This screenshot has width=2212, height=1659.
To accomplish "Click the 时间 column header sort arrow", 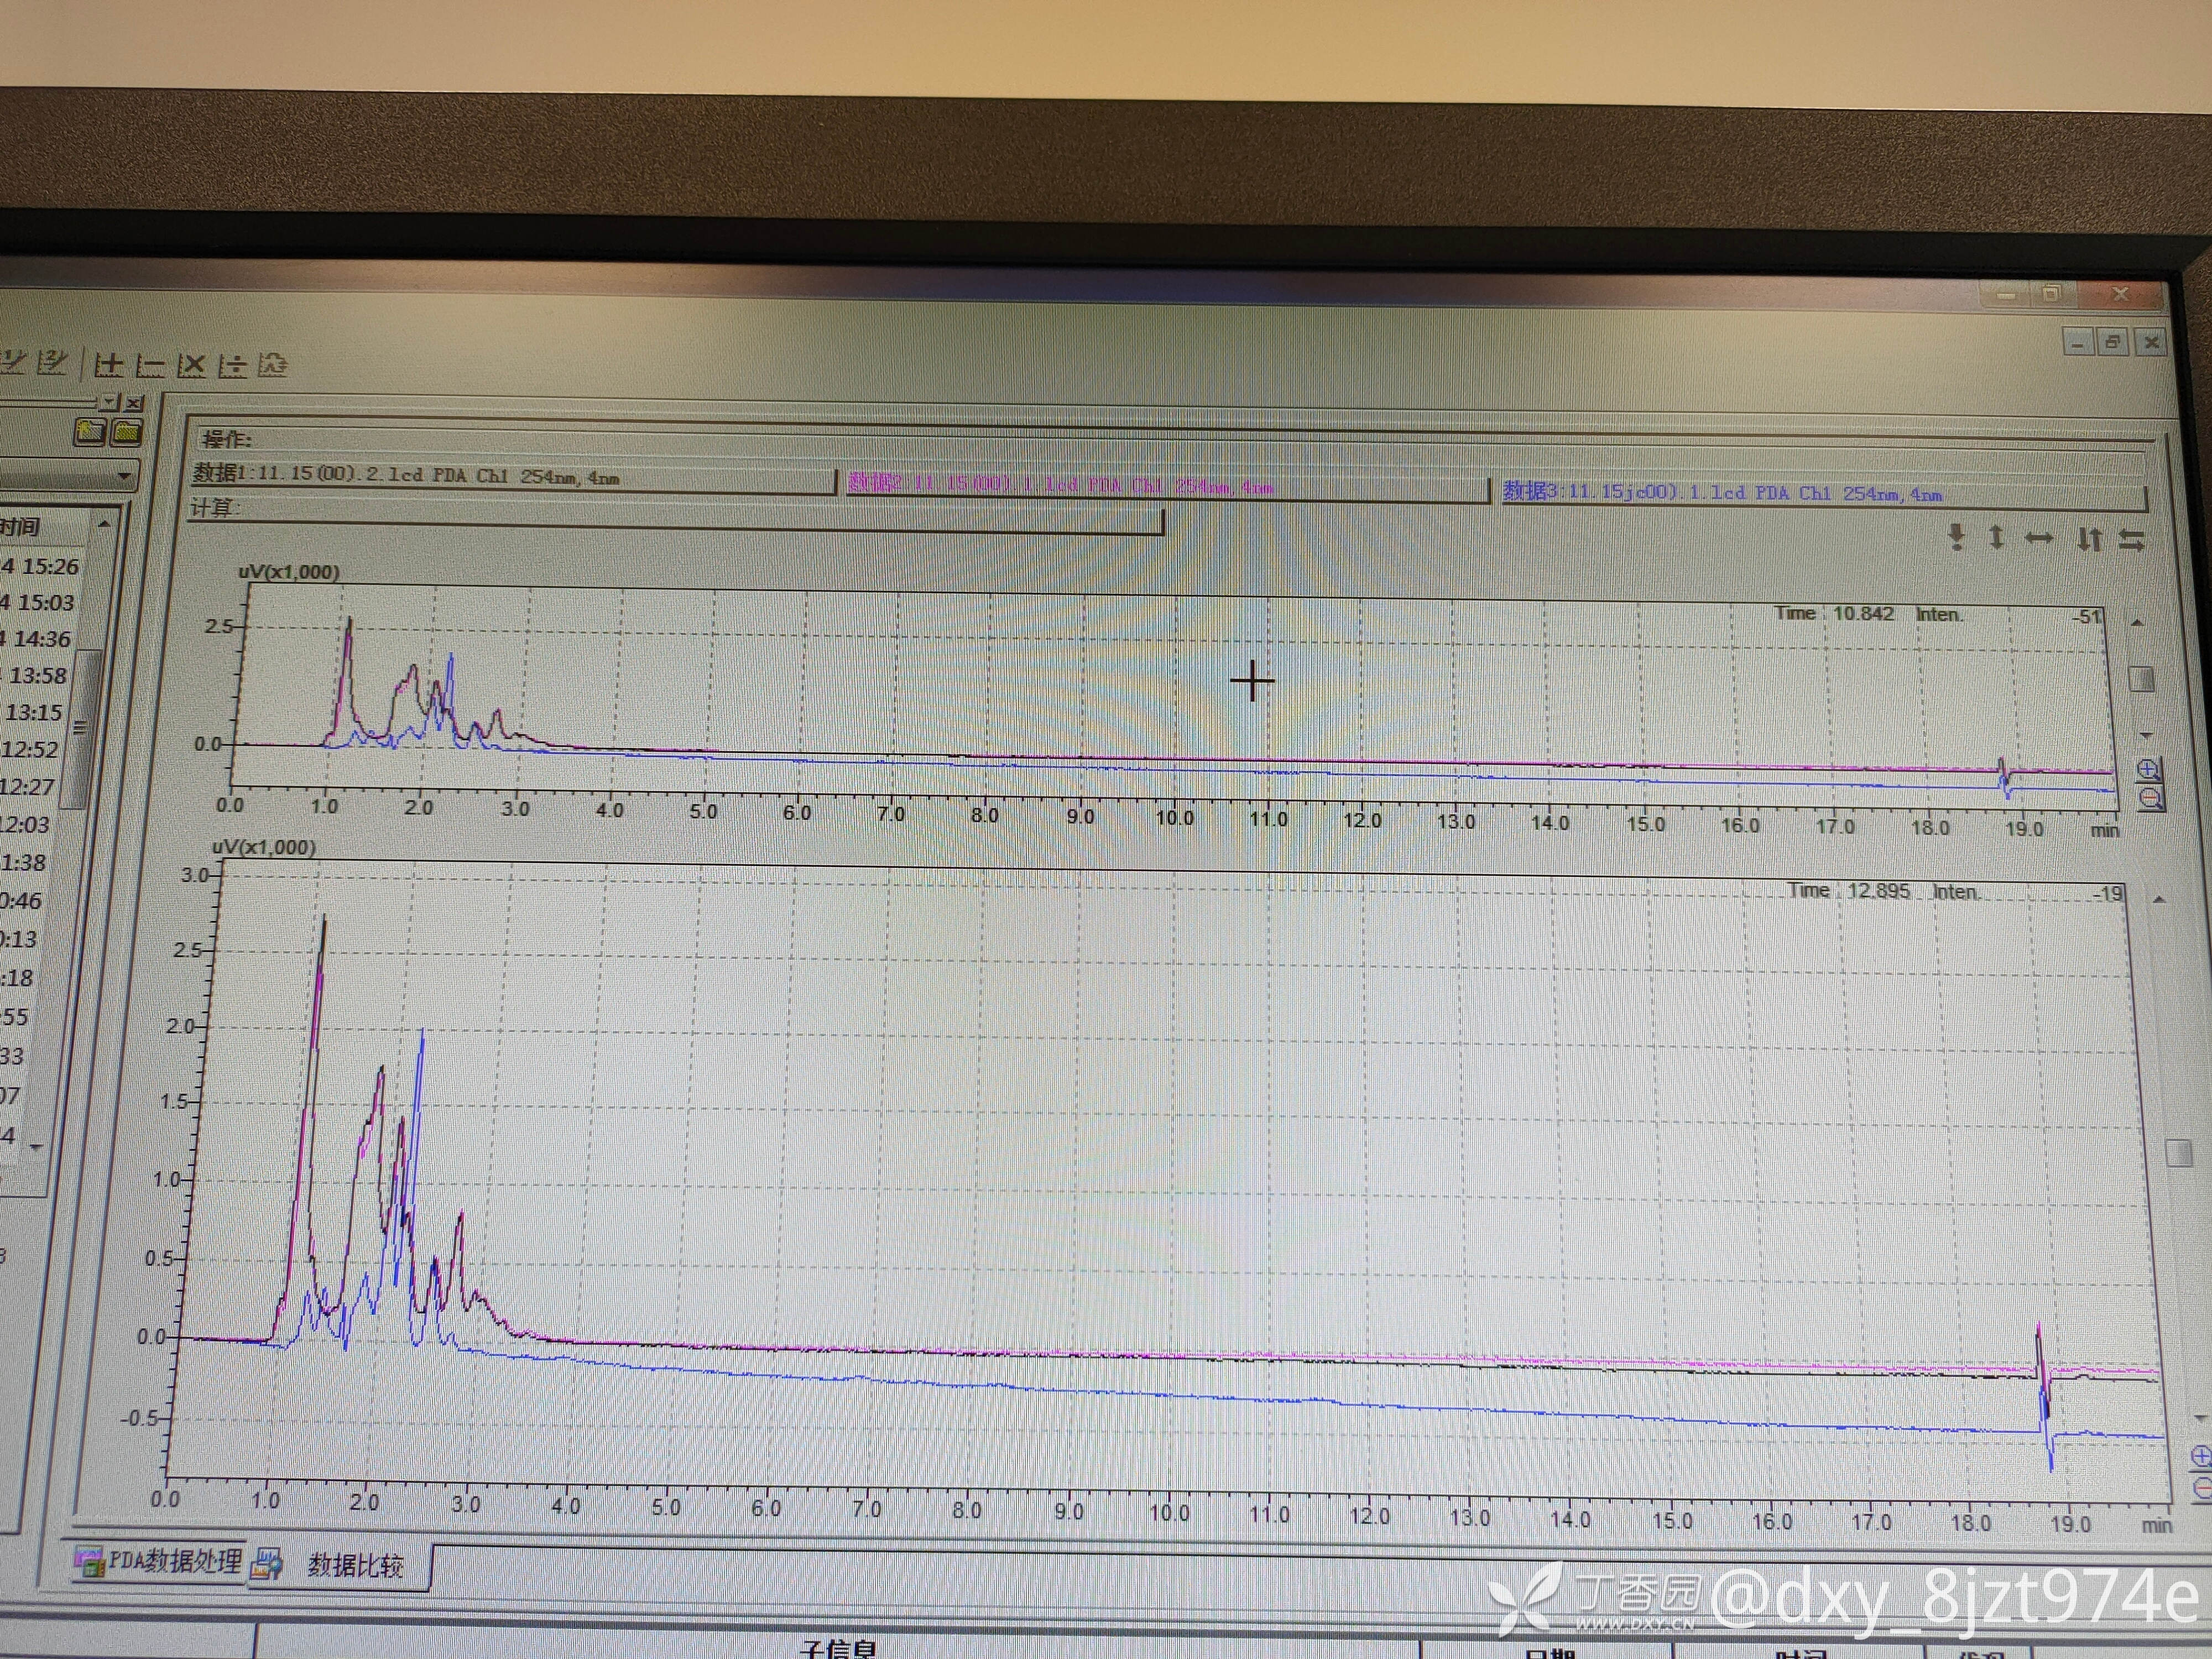I will tap(104, 524).
